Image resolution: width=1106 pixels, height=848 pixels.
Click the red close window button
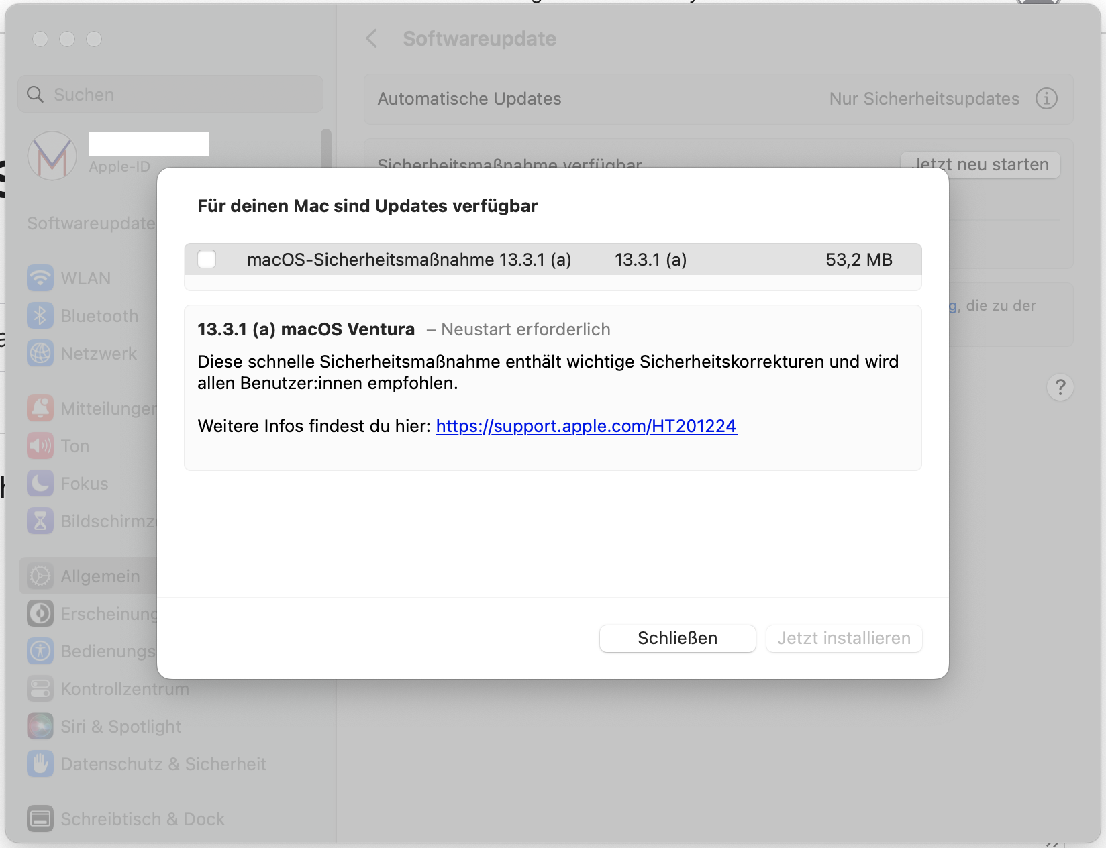click(x=40, y=39)
